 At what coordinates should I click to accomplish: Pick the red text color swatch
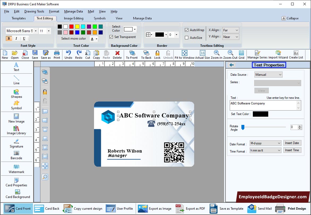click(71, 27)
